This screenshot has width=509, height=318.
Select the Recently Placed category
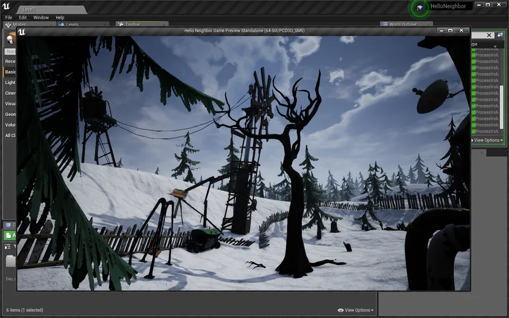[10, 61]
